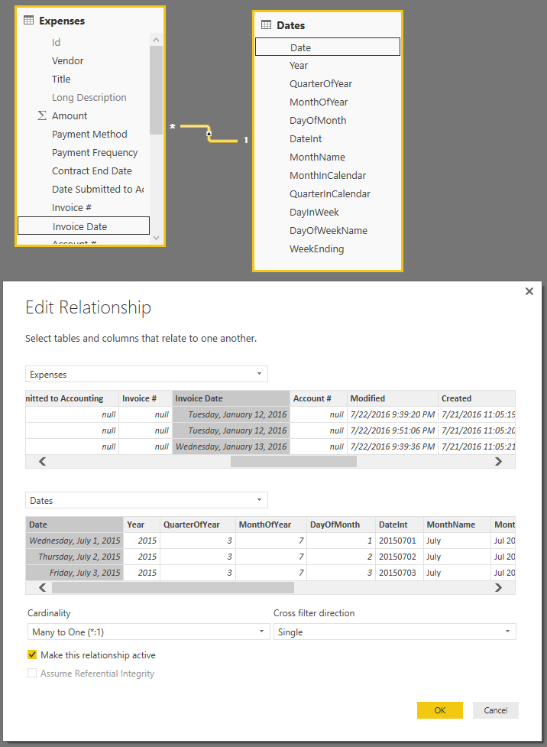This screenshot has height=747, width=547.
Task: Select QuarterInCalendar field in Dates table
Action: [x=330, y=194]
